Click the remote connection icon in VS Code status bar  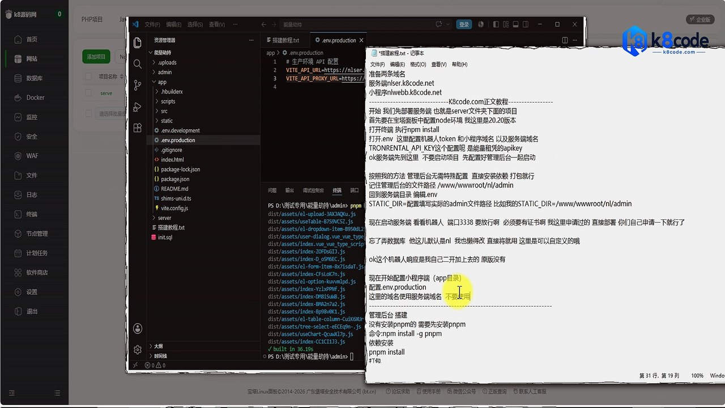(x=135, y=365)
